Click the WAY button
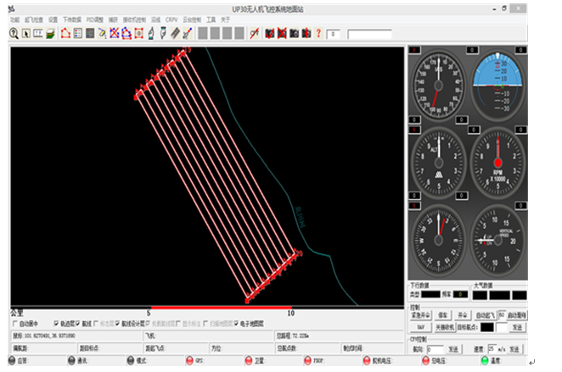 coord(421,327)
